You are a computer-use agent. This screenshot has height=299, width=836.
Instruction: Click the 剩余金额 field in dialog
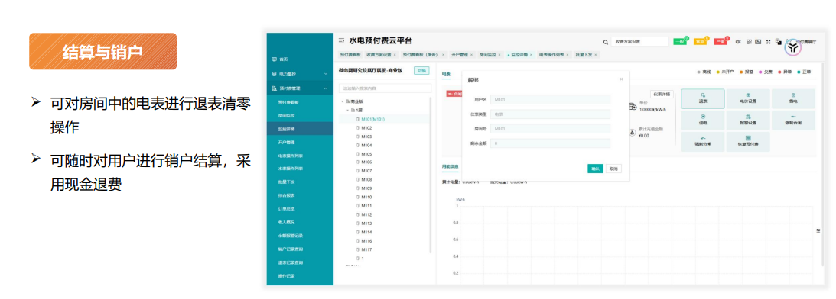tap(550, 143)
